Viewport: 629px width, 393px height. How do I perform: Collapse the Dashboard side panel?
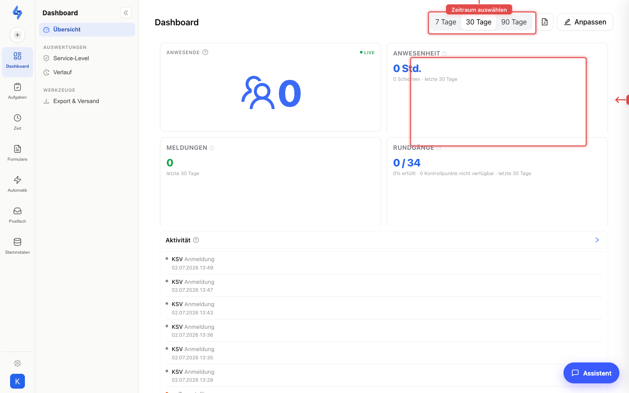tap(126, 13)
